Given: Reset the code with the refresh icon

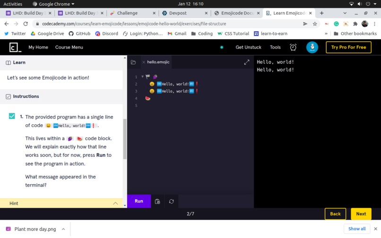Looking at the screenshot, I should [171, 201].
